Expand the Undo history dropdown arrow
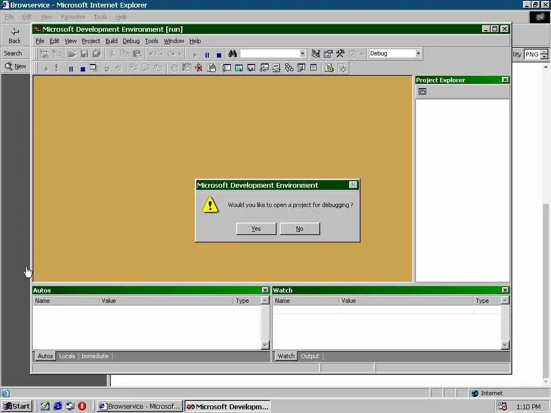Viewport: 551px width, 413px height. [x=161, y=54]
